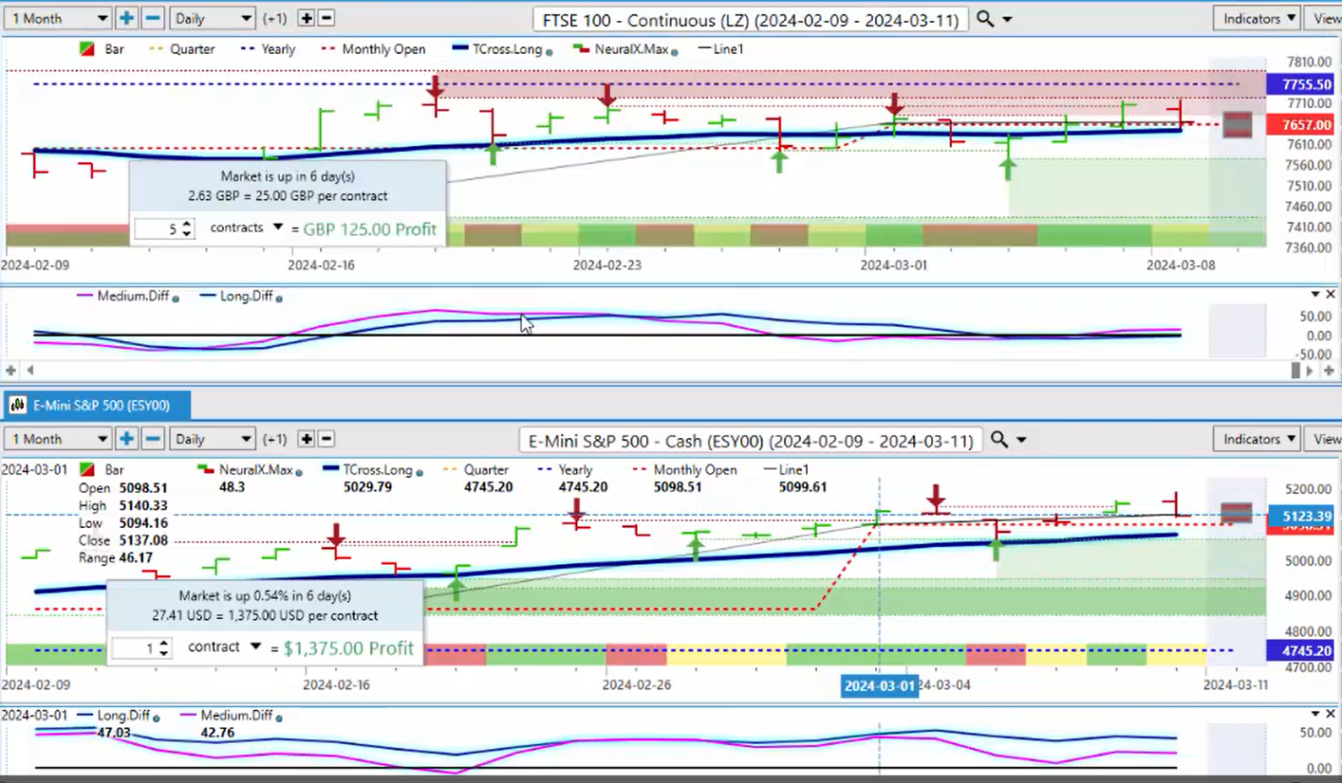Screen dimensions: 1342x783
Task: Open Long.Diff settings dot on S&P pane
Action: coord(156,719)
